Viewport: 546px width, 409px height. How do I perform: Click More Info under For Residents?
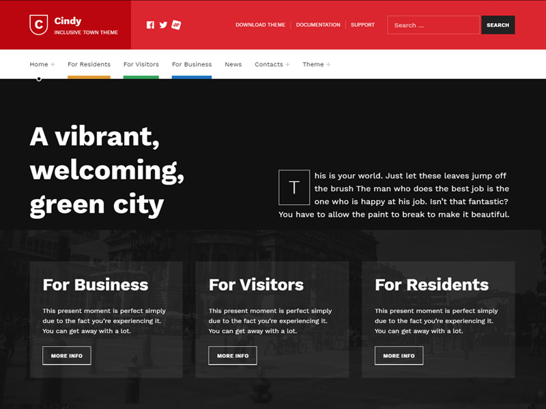pos(399,355)
